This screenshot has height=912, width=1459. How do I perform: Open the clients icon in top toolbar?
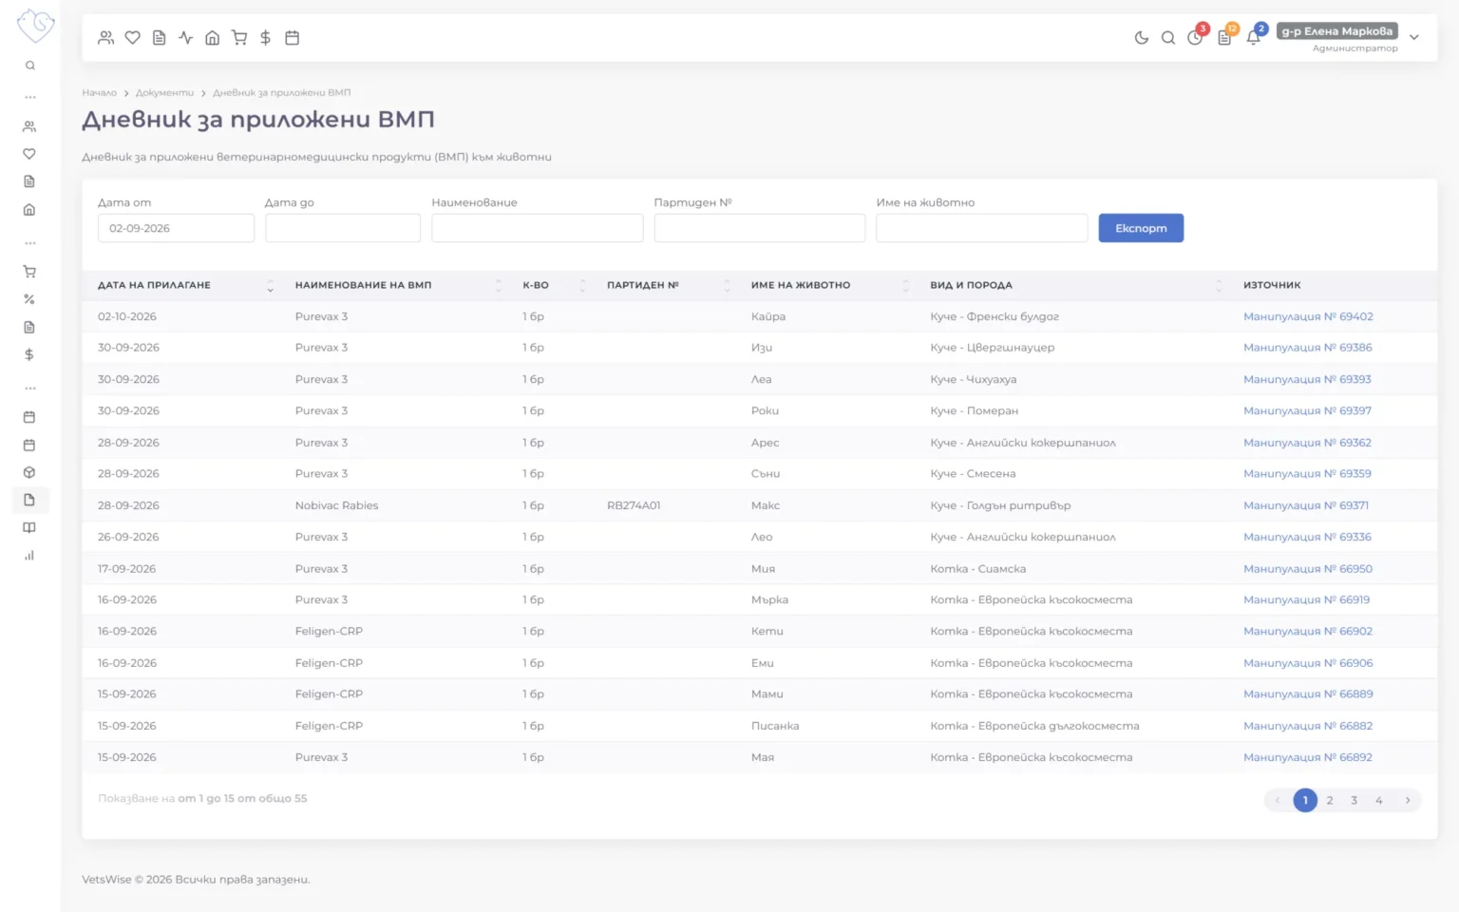106,38
